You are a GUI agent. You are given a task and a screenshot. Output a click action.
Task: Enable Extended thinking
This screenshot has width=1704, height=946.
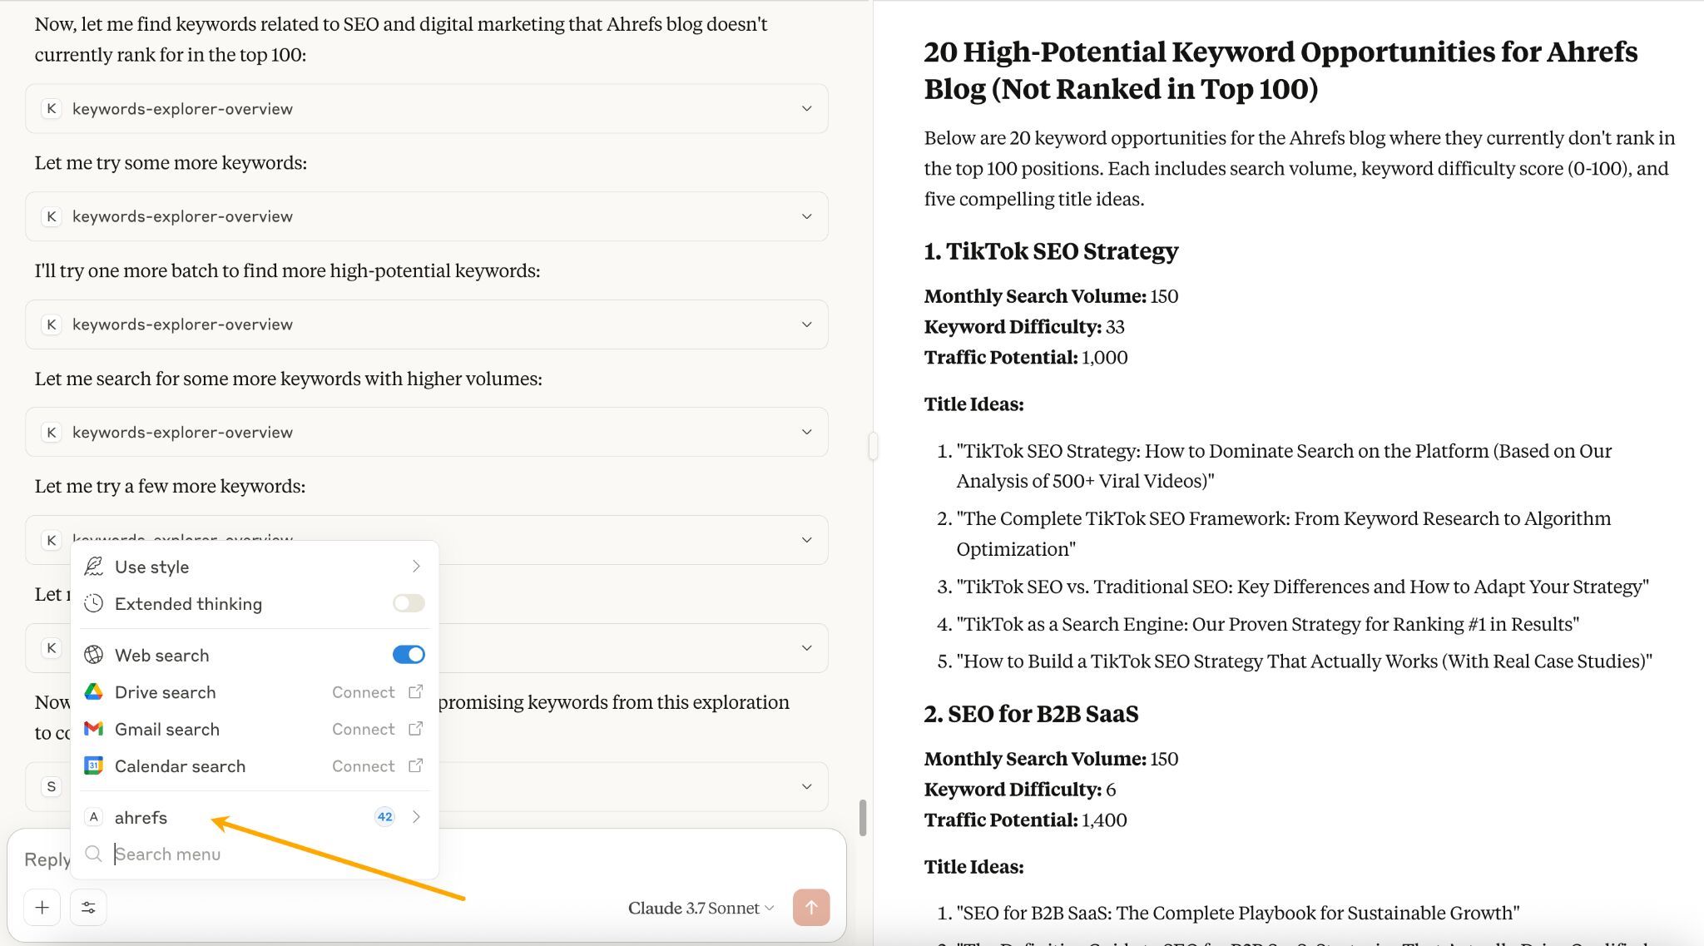(408, 603)
